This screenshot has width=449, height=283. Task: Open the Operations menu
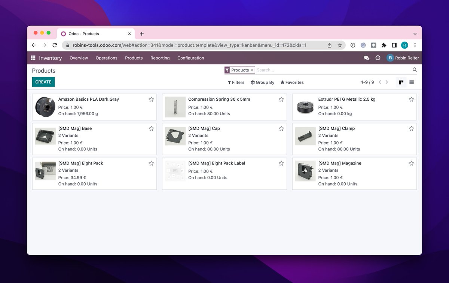click(106, 58)
